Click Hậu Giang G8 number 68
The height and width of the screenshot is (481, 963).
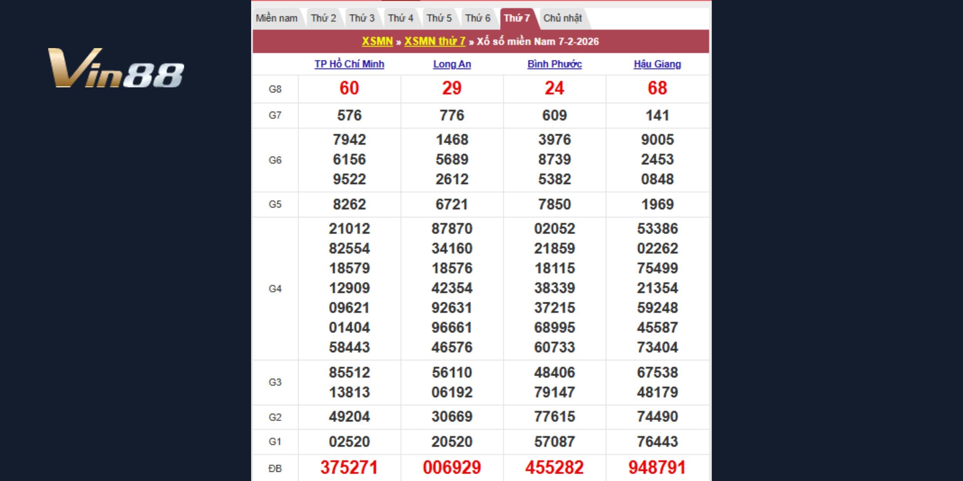pyautogui.click(x=657, y=88)
